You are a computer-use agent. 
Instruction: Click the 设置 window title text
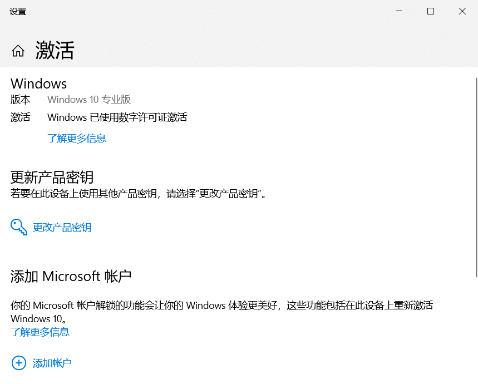18,11
